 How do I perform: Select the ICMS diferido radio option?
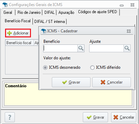click(x=92, y=68)
